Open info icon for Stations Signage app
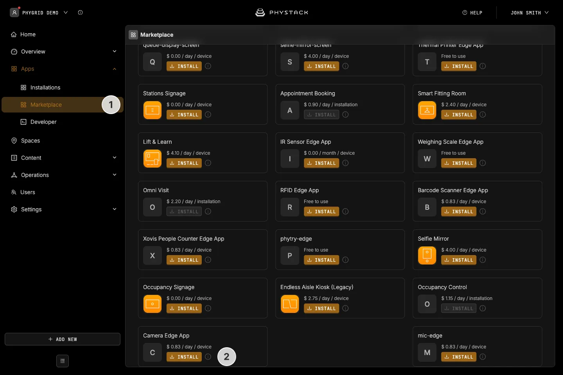 pyautogui.click(x=208, y=114)
